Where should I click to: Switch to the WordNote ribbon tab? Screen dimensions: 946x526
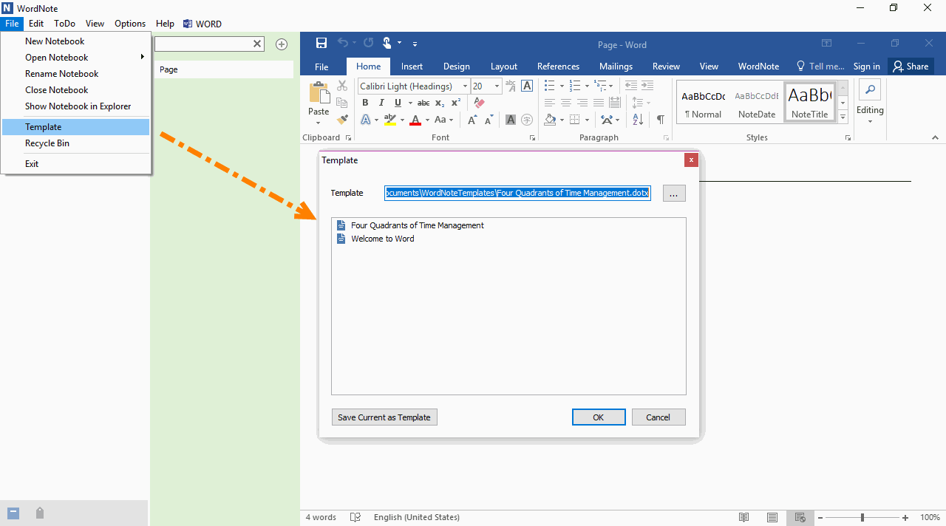coord(758,66)
